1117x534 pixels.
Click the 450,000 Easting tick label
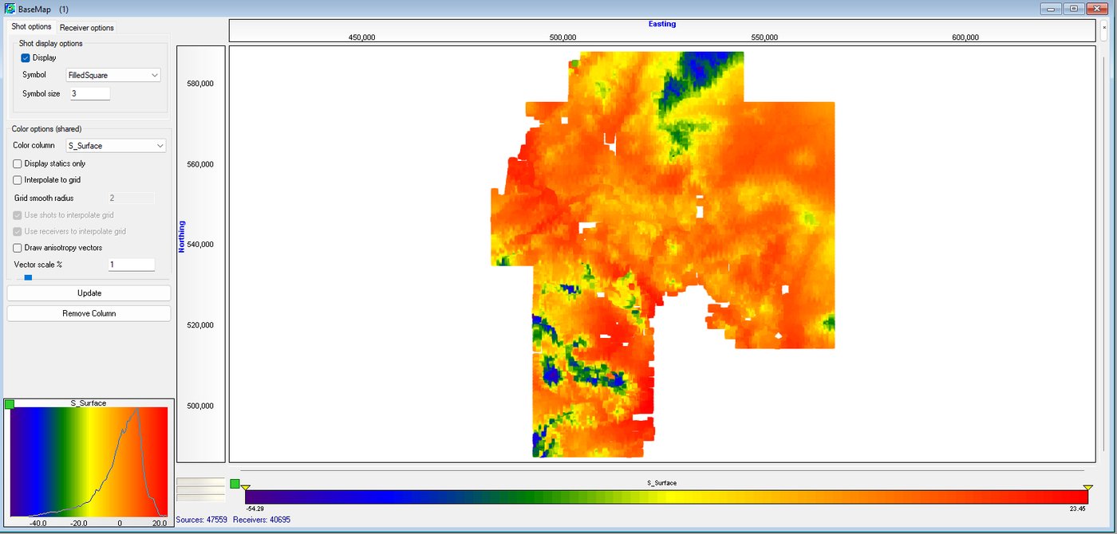(362, 37)
